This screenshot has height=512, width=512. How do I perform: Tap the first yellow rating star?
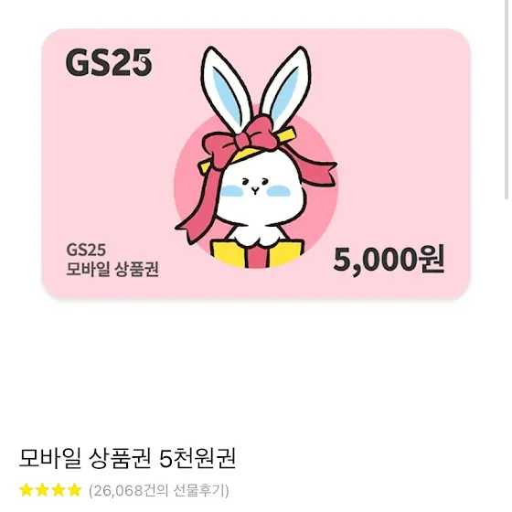pyautogui.click(x=26, y=490)
